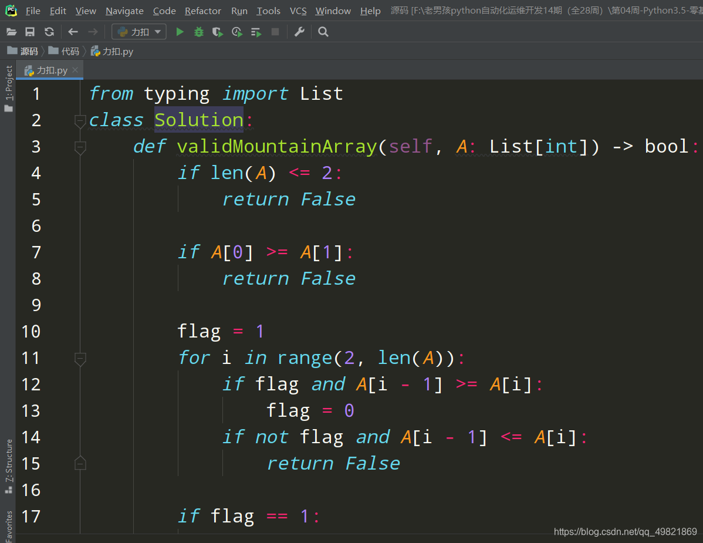The image size is (703, 543).
Task: Click the PyCharm application logo icon
Action: (11, 11)
